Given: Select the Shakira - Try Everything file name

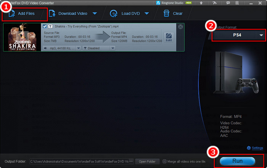Looking at the screenshot, I should 87,26.
